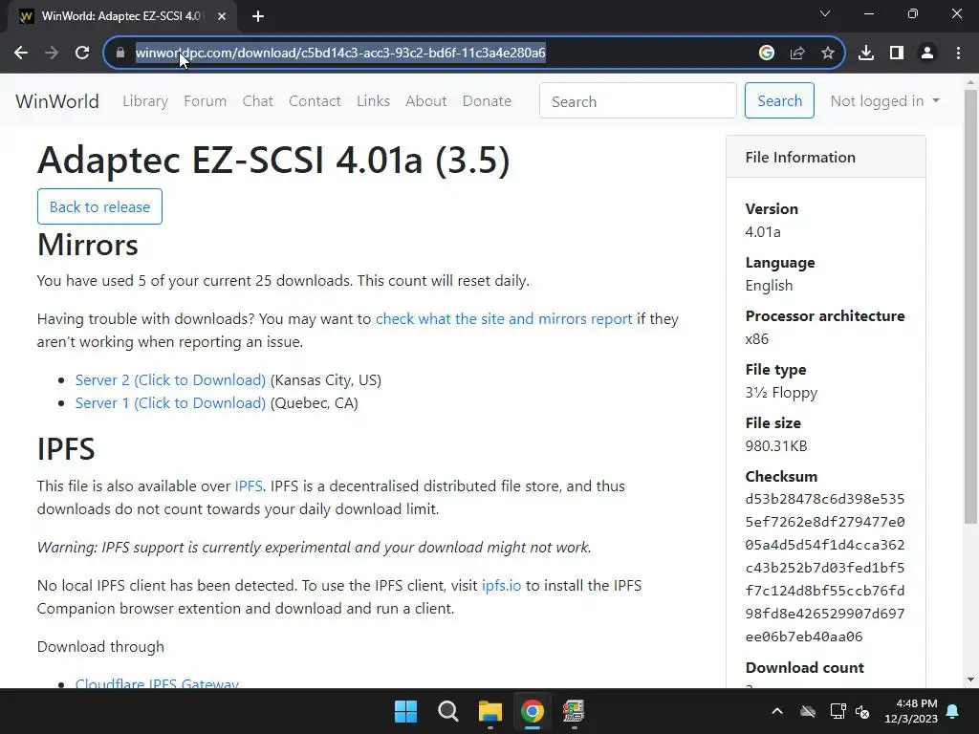Screen dimensions: 979x734
Task: Click the share page icon
Action: point(797,54)
